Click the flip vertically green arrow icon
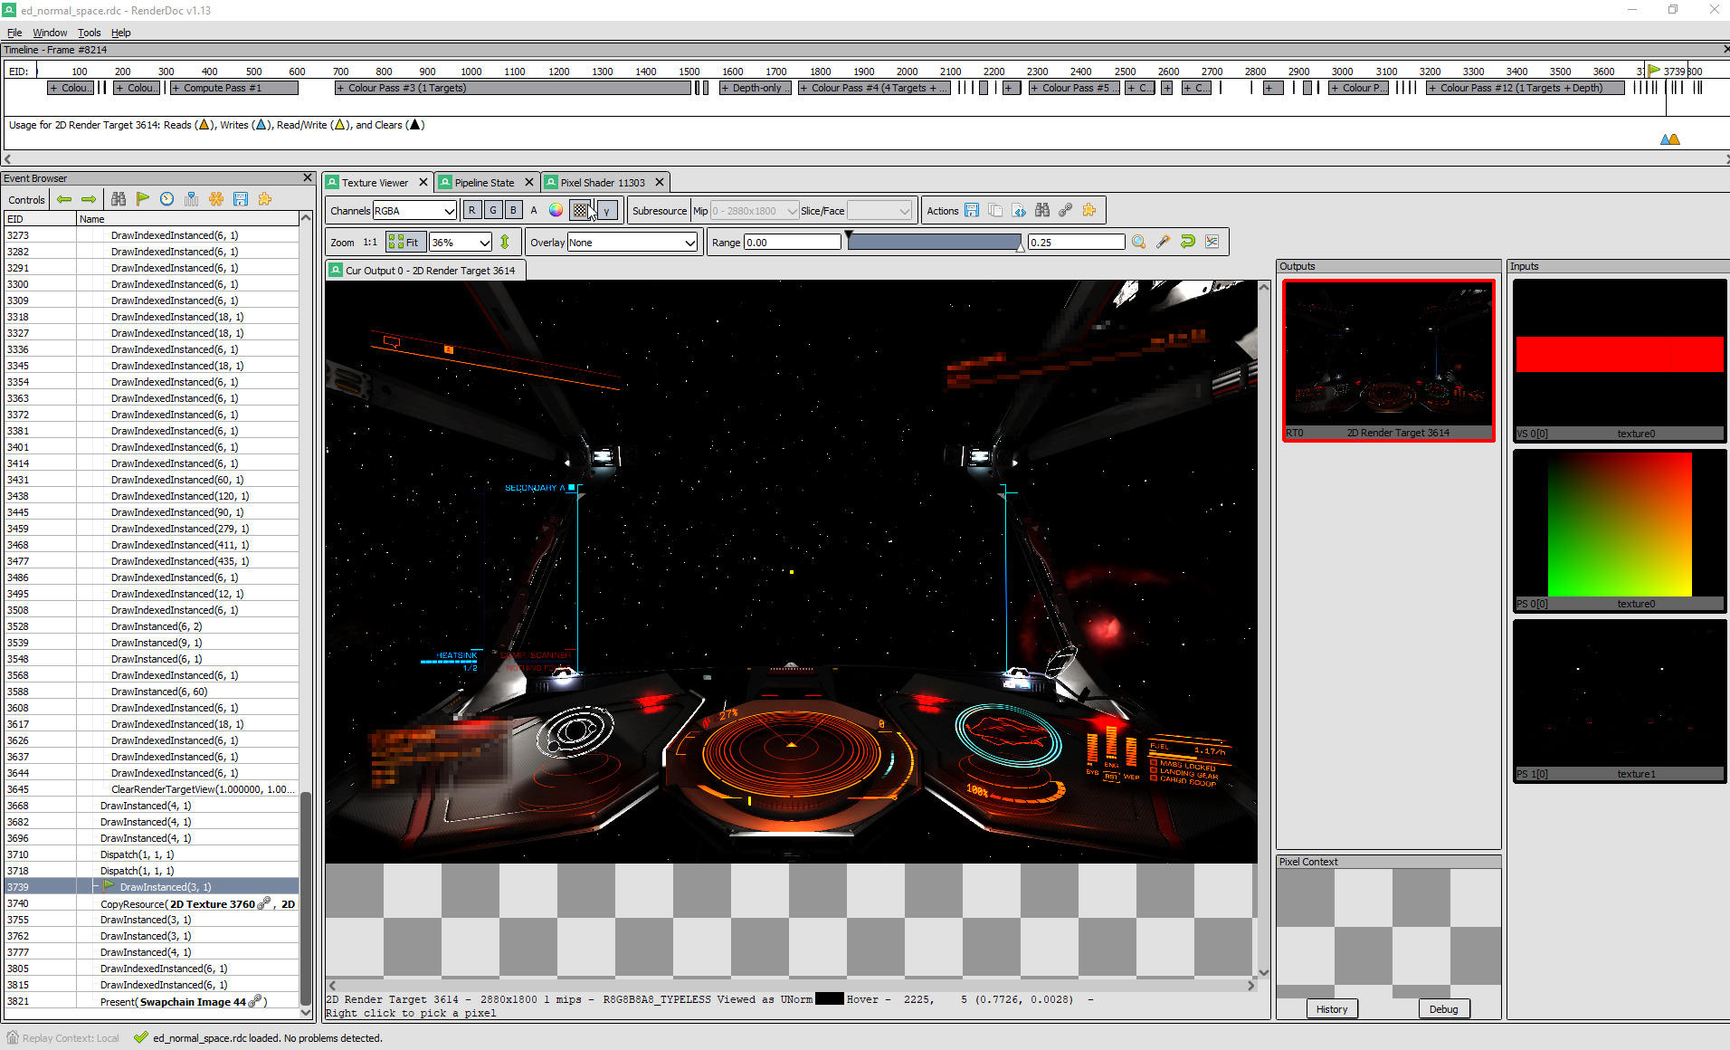This screenshot has height=1050, width=1730. click(x=505, y=242)
